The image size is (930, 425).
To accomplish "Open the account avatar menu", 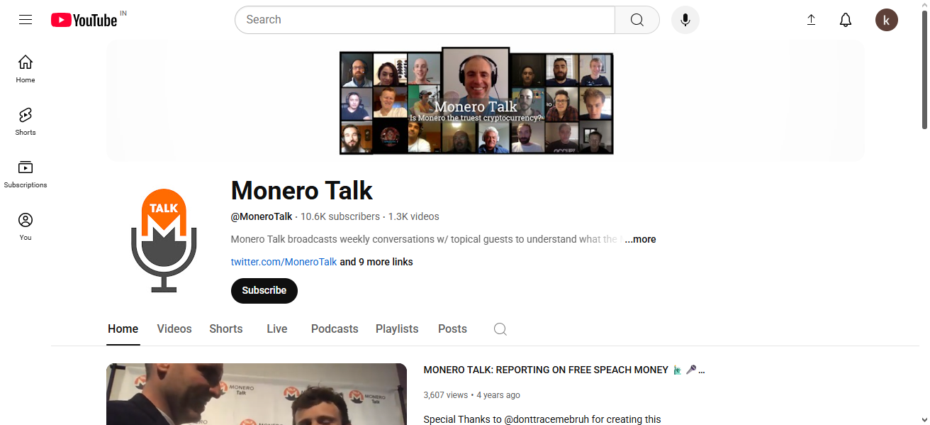I will [x=886, y=20].
